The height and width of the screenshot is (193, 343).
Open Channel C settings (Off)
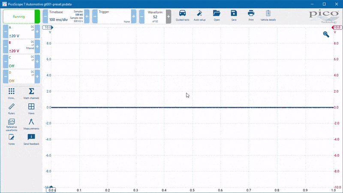click(x=21, y=61)
